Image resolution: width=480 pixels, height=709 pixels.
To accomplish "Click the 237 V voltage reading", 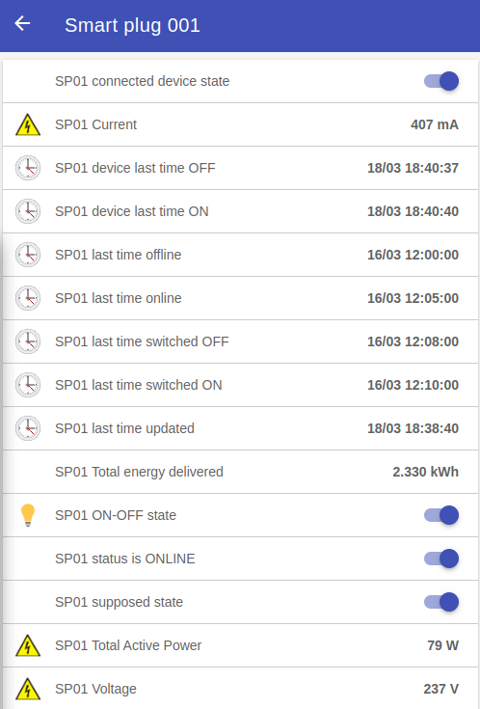I will (x=440, y=689).
